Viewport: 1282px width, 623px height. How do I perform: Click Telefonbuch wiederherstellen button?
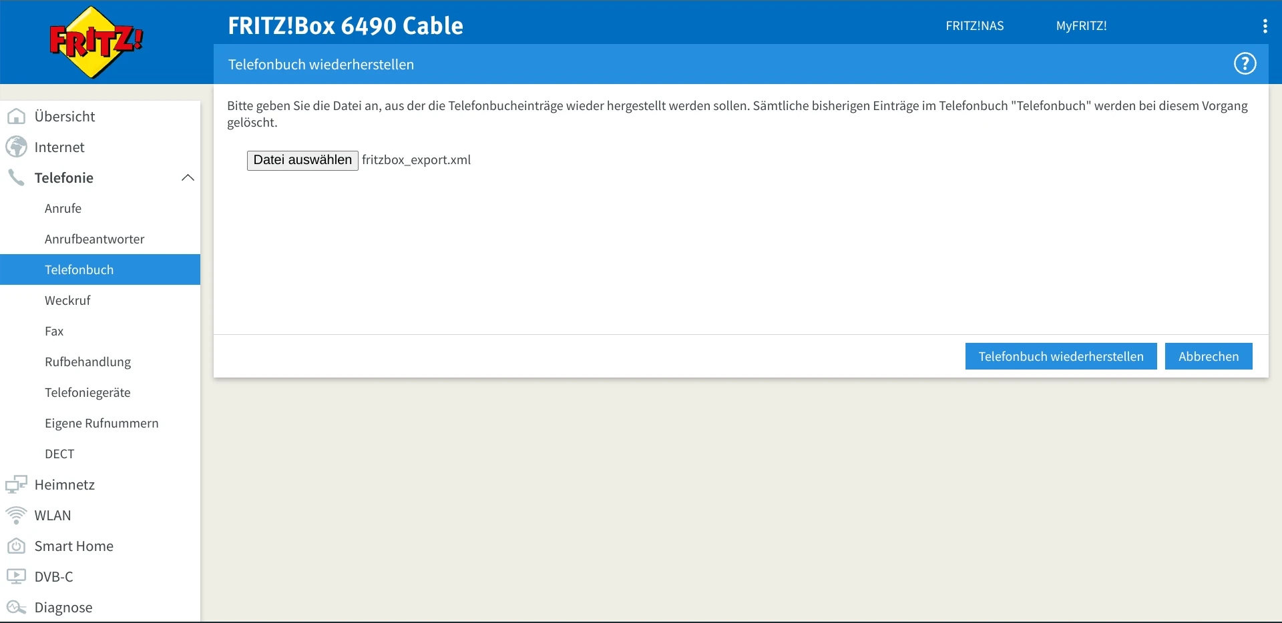point(1061,356)
